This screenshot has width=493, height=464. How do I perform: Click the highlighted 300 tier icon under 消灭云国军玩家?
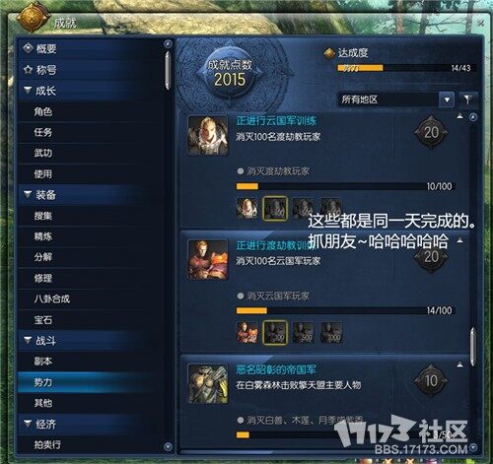[x=275, y=332]
